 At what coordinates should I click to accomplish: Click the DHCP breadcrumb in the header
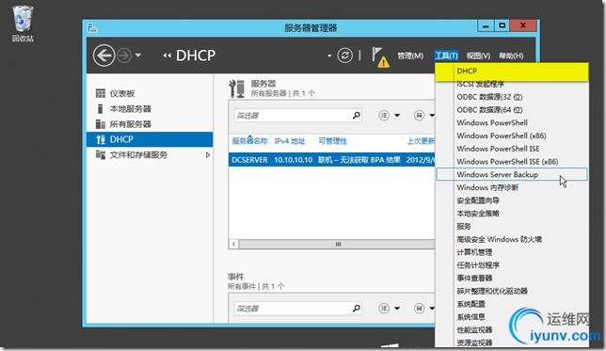coord(196,56)
